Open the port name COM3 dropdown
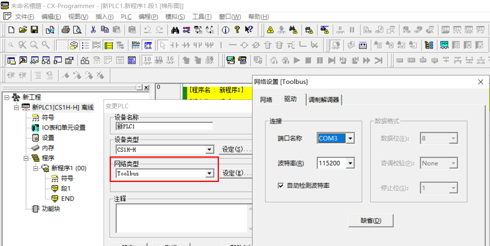The height and width of the screenshot is (246, 490). click(350, 138)
